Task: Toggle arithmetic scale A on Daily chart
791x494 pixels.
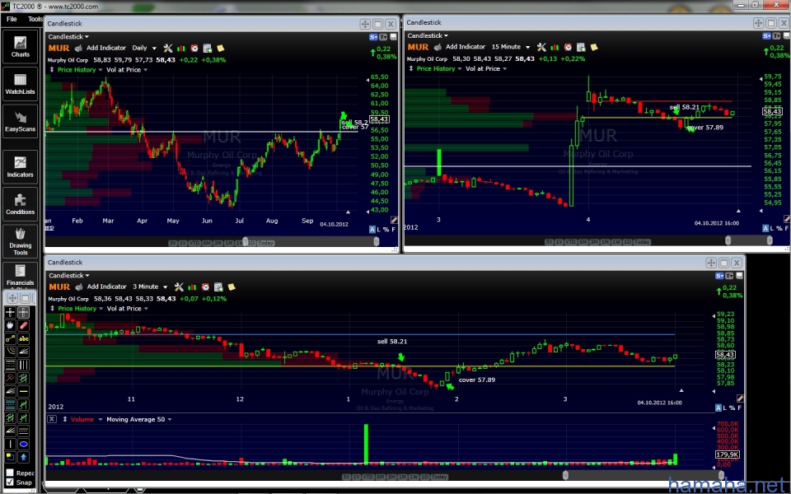Action: click(372, 230)
